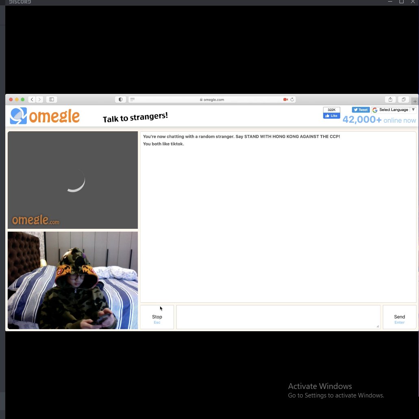Click the chat-start "random stranger" notice

241,137
